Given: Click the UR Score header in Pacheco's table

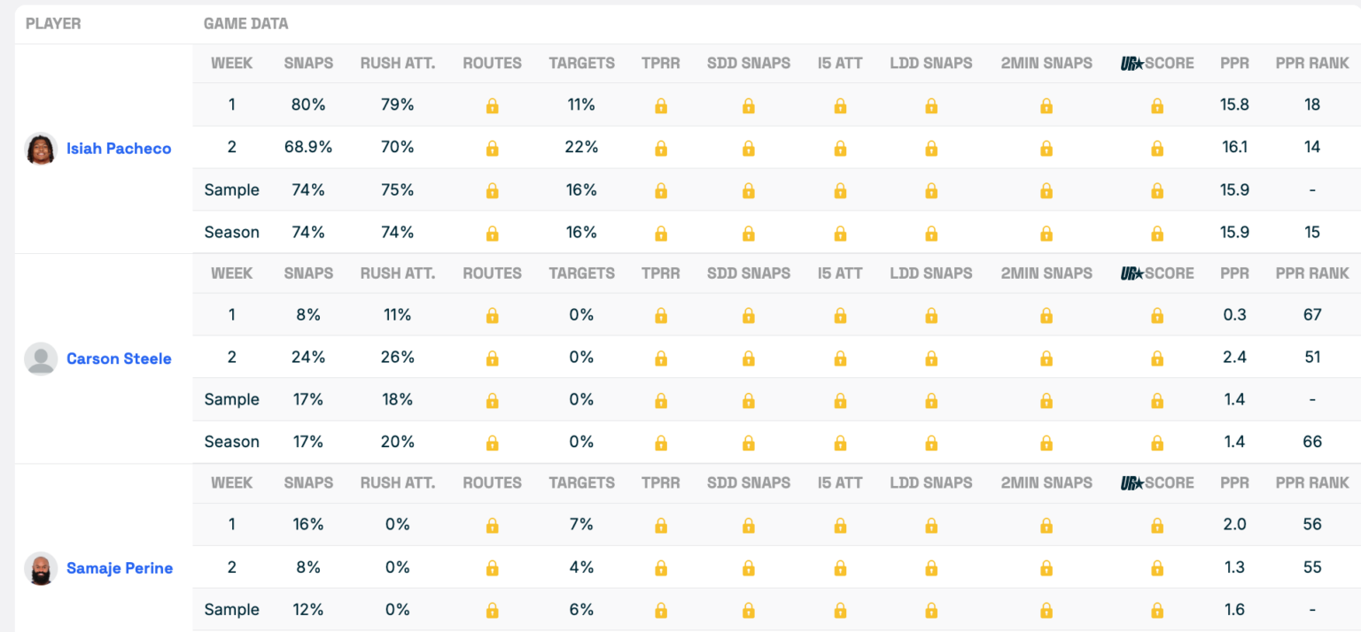Looking at the screenshot, I should (x=1156, y=64).
